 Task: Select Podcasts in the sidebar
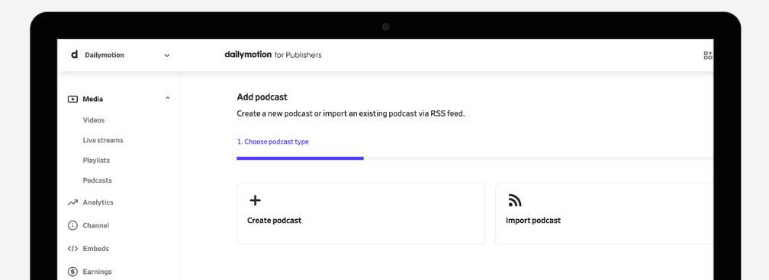(97, 180)
